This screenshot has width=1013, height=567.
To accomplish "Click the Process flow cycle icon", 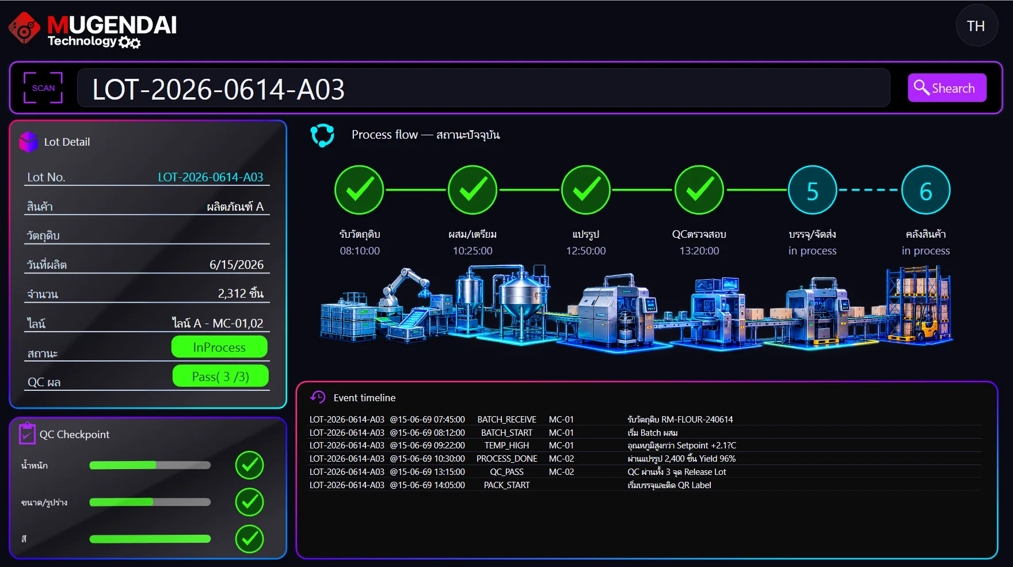I will point(322,136).
